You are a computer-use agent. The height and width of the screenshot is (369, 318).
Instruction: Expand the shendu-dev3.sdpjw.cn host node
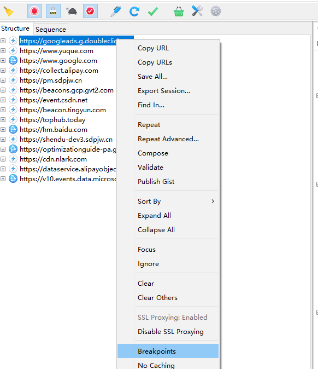tap(3, 140)
